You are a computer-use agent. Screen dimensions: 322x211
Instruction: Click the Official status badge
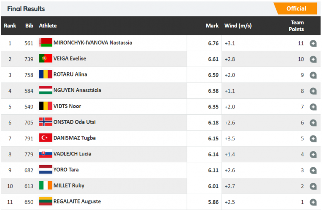click(296, 8)
